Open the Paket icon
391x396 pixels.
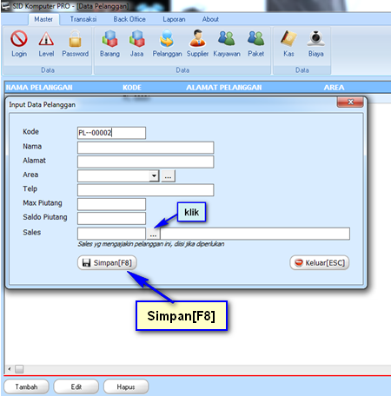[x=255, y=38]
